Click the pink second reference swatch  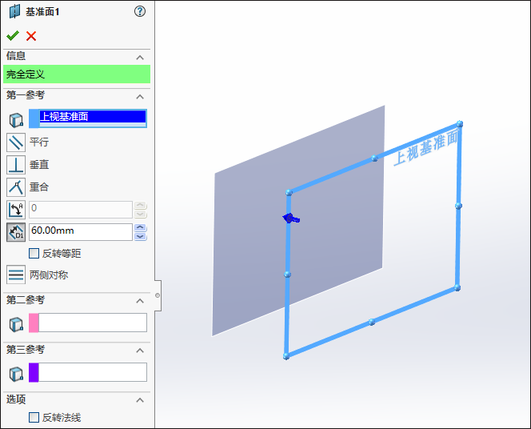coord(34,323)
